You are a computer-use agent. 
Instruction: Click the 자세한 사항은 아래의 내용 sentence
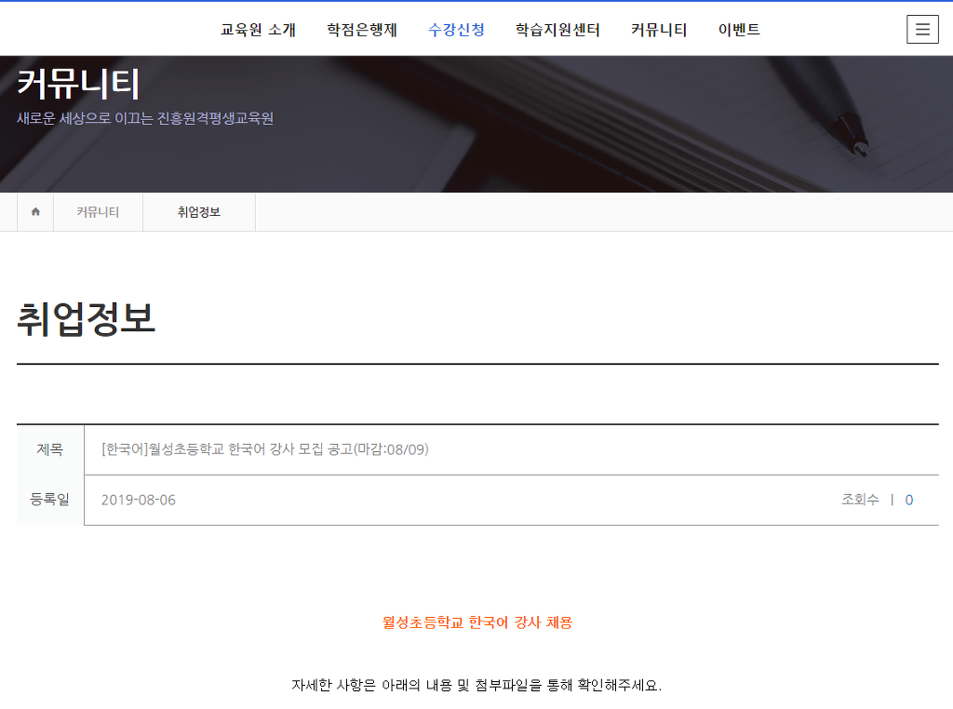tap(477, 686)
